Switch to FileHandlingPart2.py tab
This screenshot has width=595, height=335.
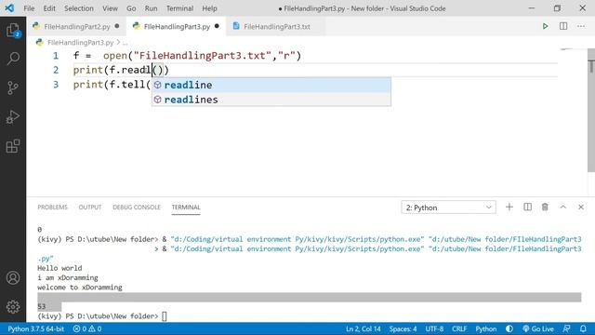[x=76, y=27]
